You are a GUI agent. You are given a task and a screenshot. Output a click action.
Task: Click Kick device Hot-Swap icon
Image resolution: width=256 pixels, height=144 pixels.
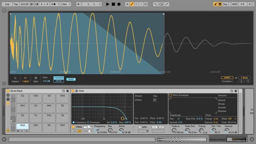pos(232,91)
